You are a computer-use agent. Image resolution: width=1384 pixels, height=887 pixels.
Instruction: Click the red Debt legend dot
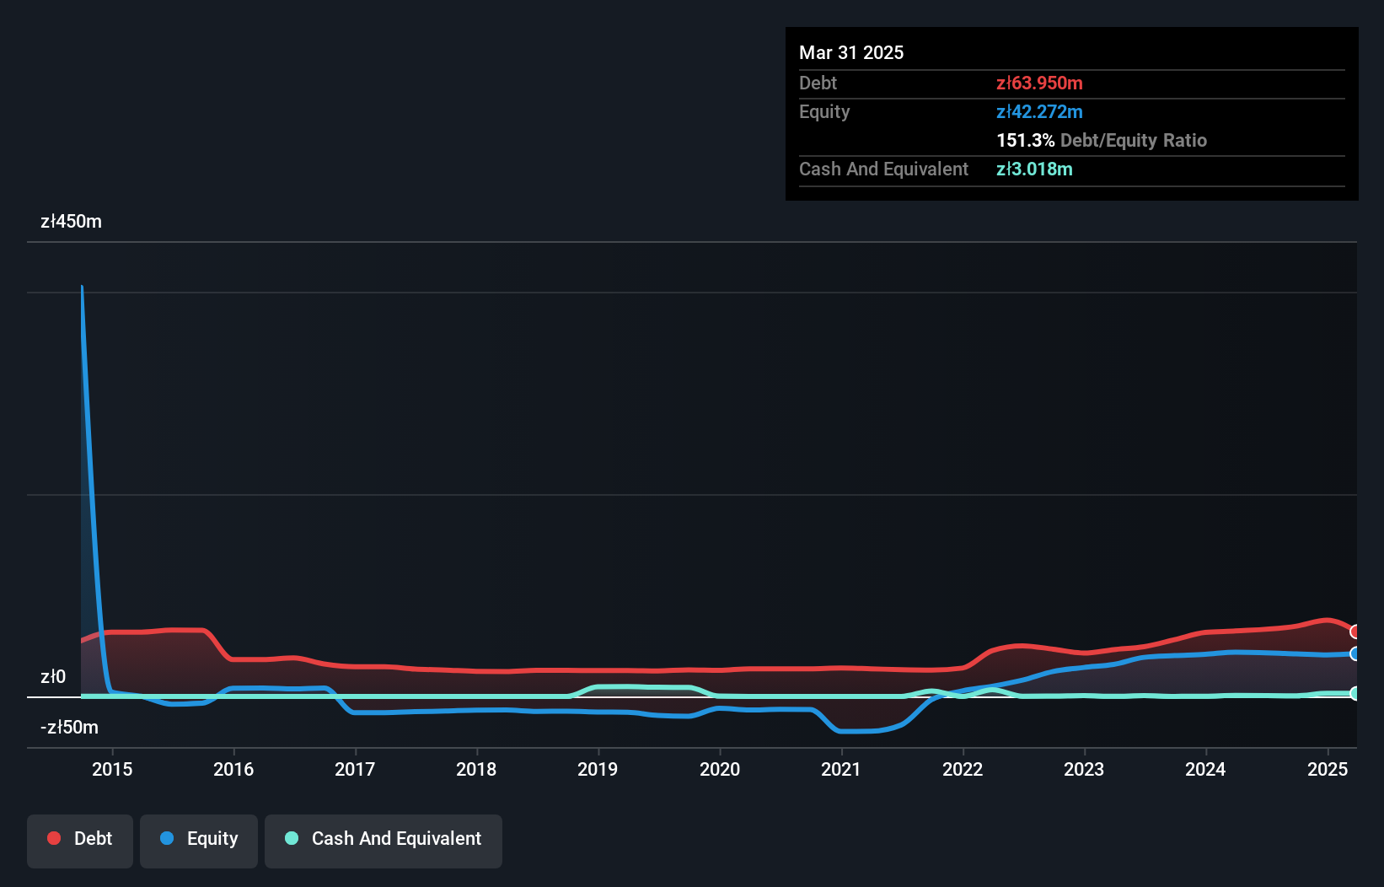click(53, 838)
